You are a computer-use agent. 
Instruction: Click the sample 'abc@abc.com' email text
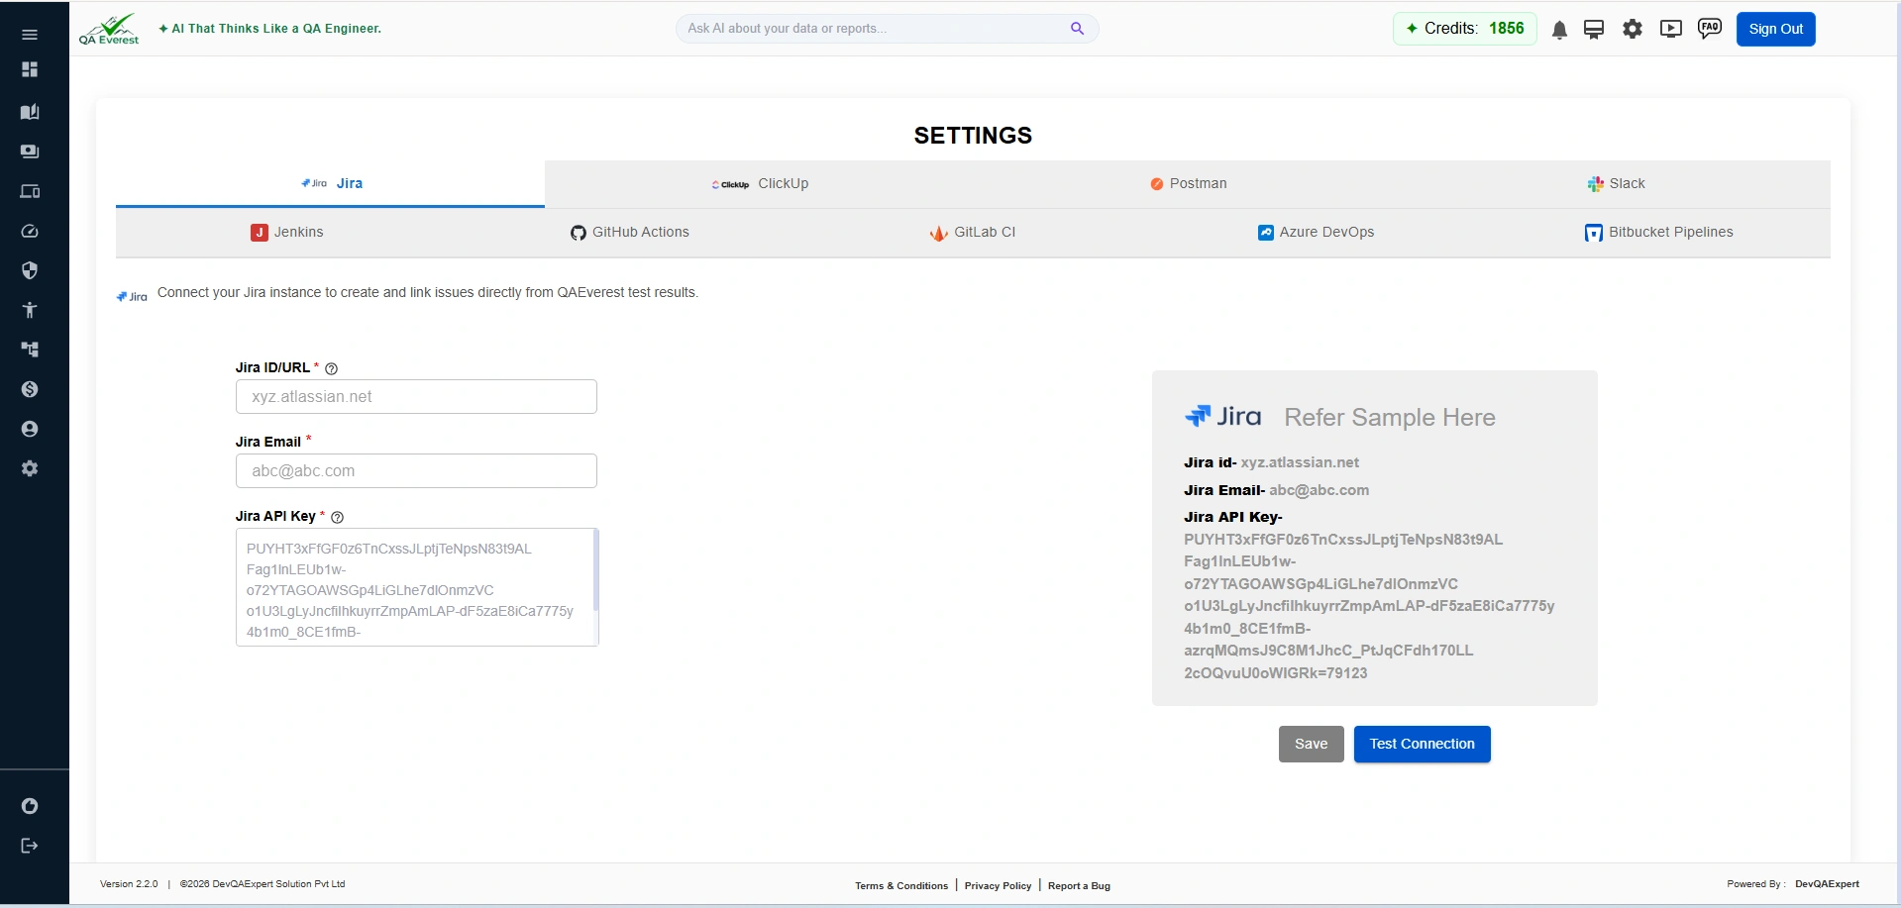pyautogui.click(x=1320, y=490)
